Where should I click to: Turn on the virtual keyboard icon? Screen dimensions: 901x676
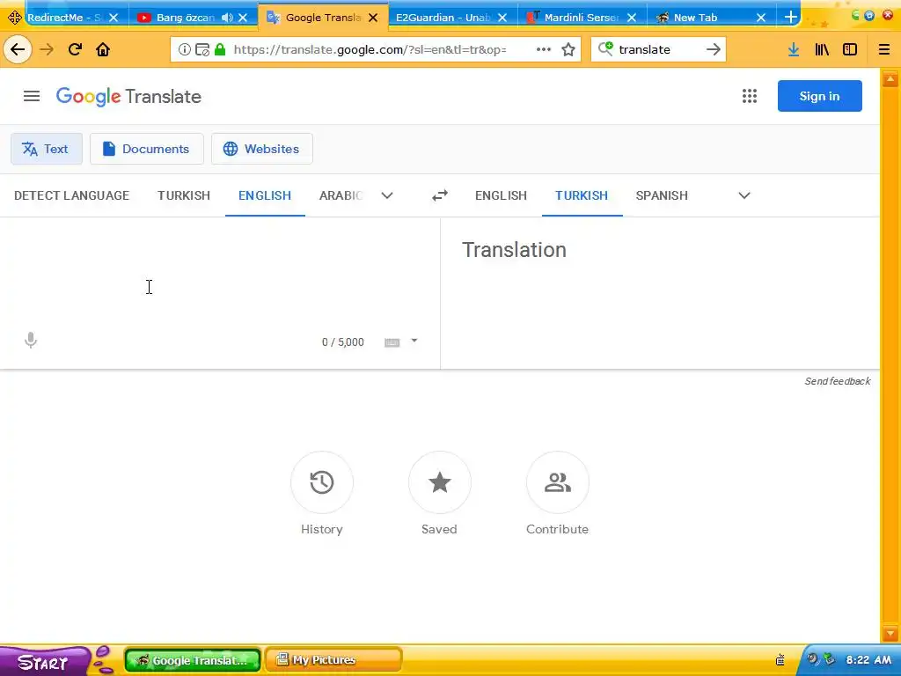tap(392, 342)
